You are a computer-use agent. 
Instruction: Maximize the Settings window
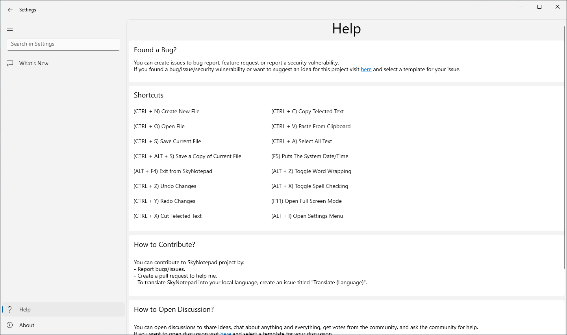[x=539, y=7]
